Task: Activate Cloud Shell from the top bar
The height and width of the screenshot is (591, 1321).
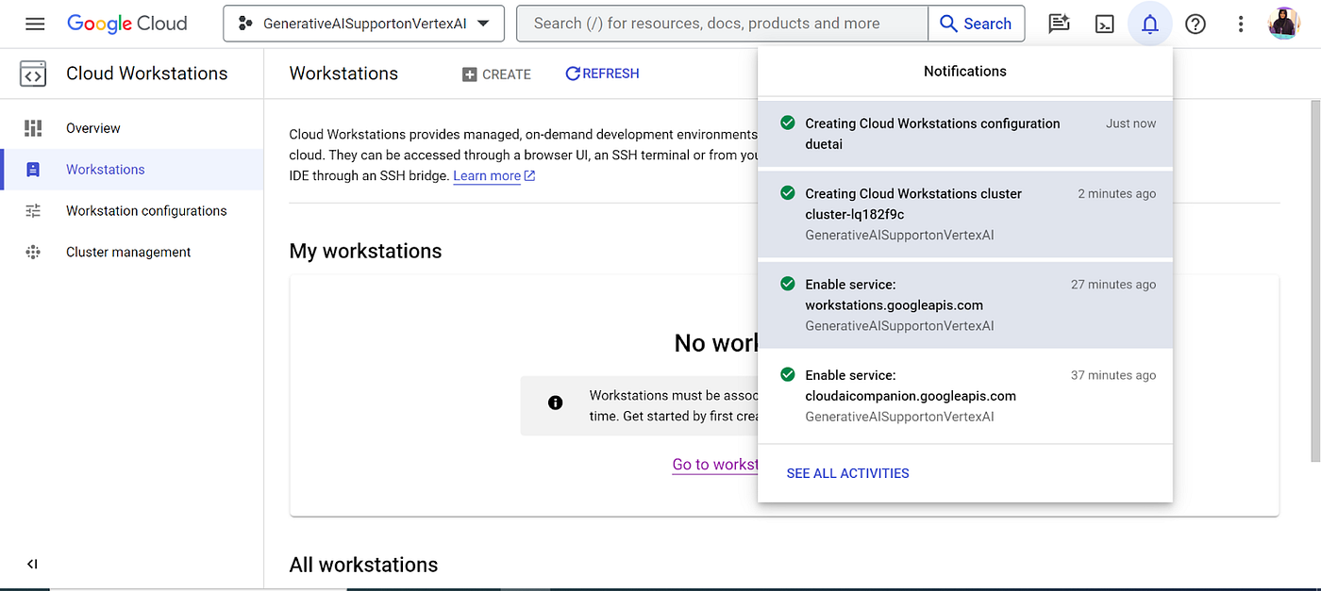Action: click(1104, 24)
